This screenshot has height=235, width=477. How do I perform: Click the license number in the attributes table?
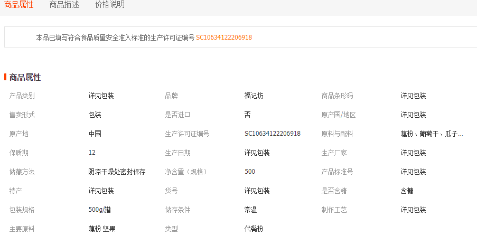coord(273,134)
